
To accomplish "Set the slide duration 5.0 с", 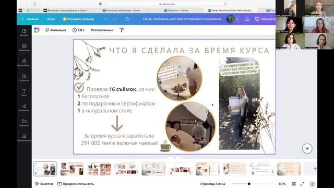I will click(78, 30).
